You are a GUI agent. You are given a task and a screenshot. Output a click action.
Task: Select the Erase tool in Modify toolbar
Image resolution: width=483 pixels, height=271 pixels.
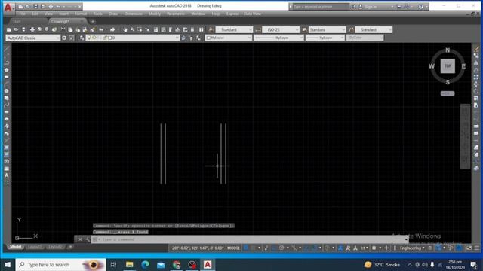[476, 49]
